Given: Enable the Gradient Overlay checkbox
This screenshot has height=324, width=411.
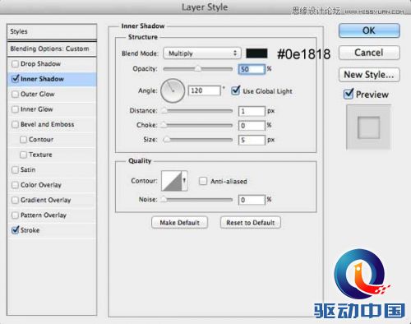Looking at the screenshot, I should 15,200.
